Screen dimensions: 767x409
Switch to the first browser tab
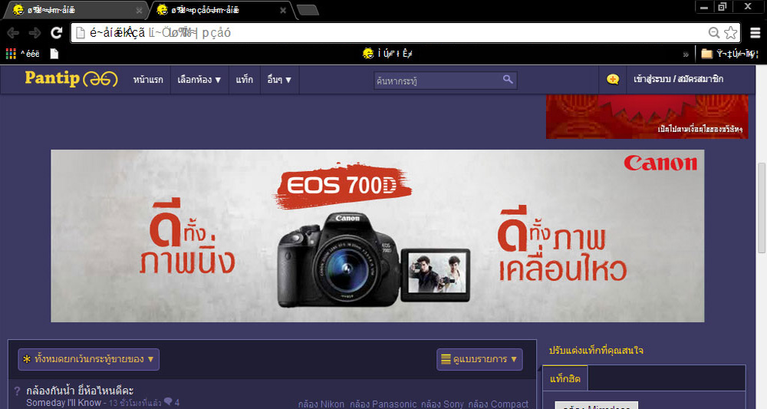(x=74, y=10)
